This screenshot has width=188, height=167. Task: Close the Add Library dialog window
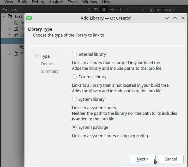click(x=183, y=18)
